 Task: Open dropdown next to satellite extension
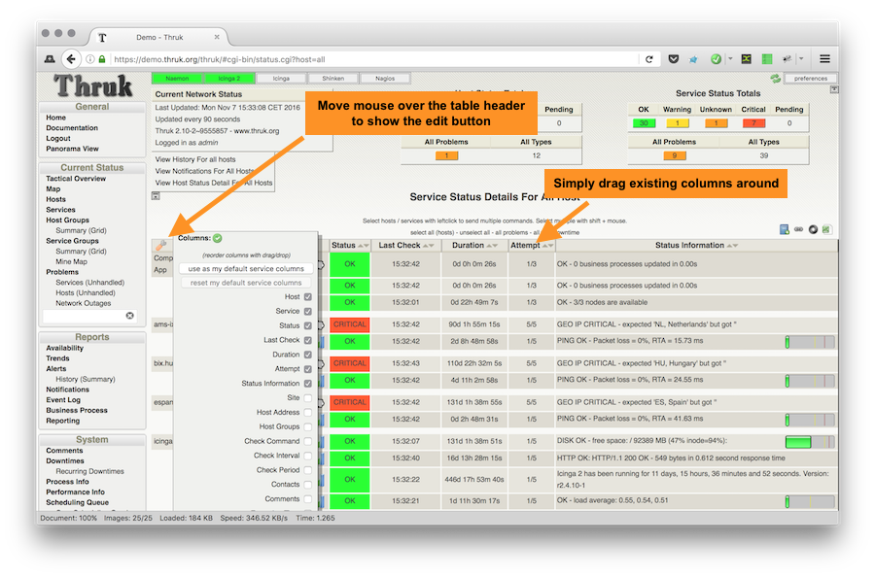point(801,58)
